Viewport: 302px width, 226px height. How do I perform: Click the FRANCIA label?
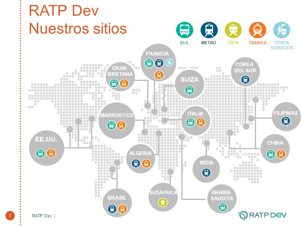click(x=157, y=54)
